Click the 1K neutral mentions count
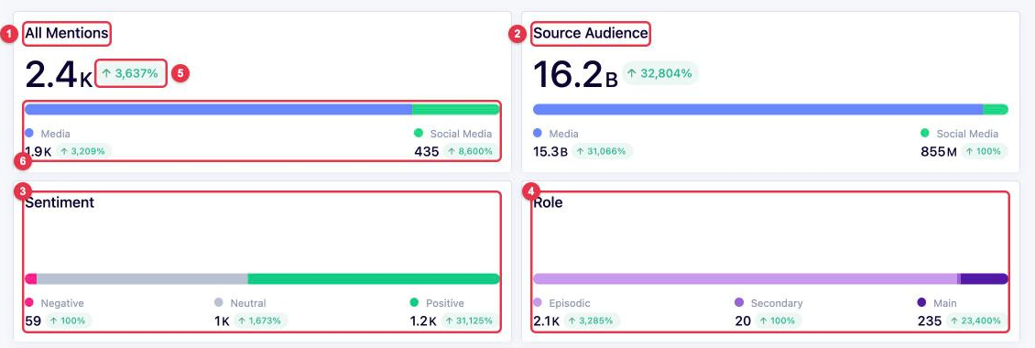 [222, 321]
